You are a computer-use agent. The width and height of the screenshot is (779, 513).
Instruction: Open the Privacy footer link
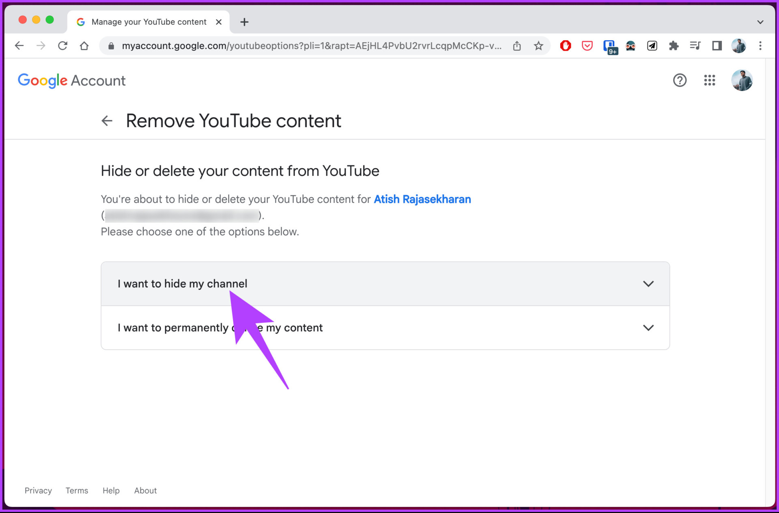pos(38,490)
